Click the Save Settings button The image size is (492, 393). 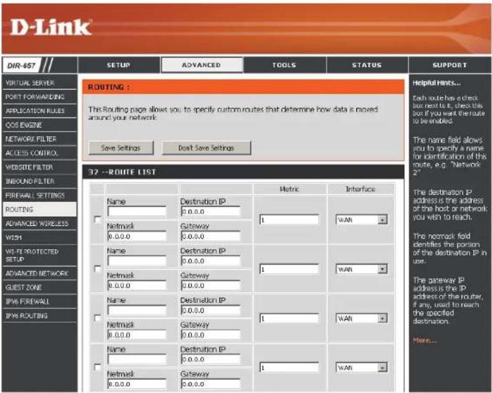click(x=121, y=148)
